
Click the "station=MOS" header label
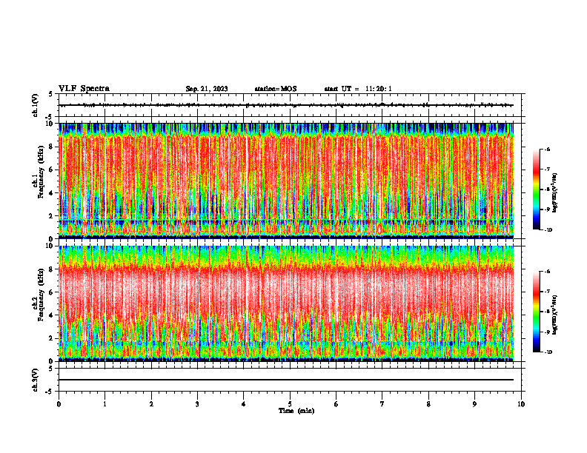pyautogui.click(x=276, y=89)
